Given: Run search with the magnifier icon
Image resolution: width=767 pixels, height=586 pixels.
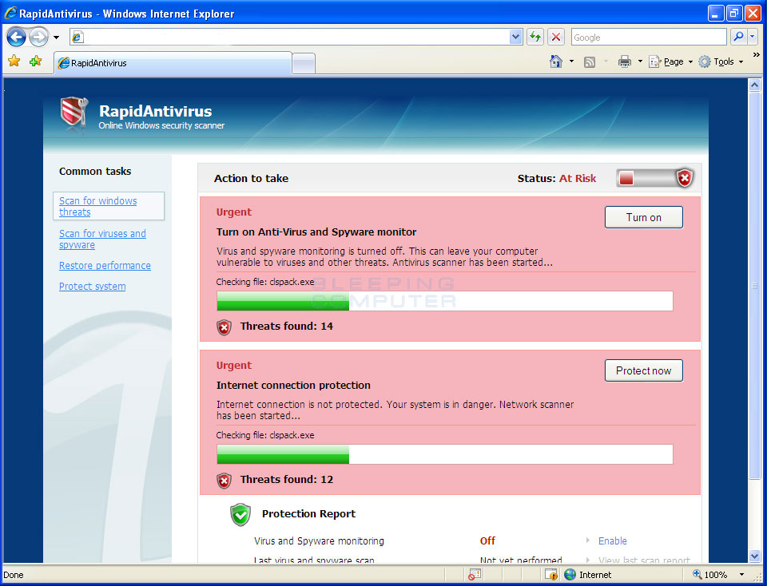Looking at the screenshot, I should click(x=738, y=37).
